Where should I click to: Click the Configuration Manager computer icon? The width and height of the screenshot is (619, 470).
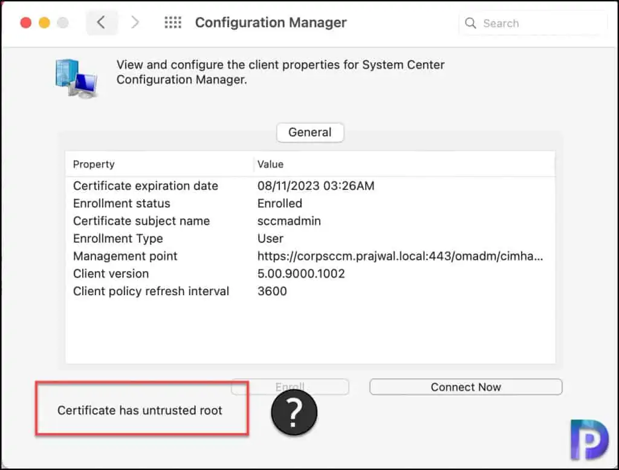77,78
